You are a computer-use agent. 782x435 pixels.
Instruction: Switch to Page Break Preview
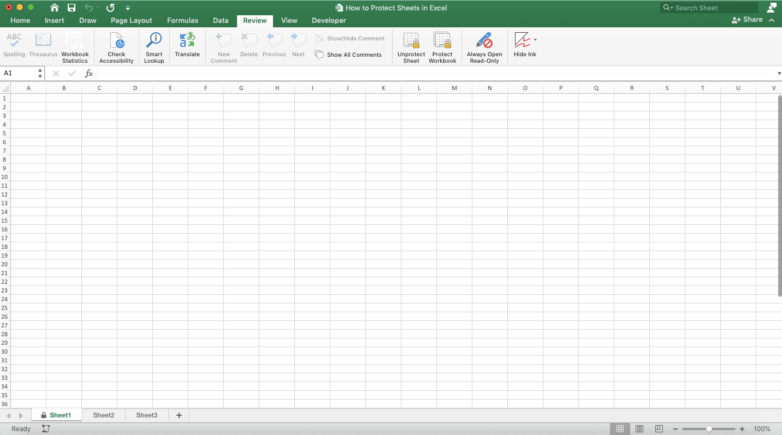[x=659, y=429]
